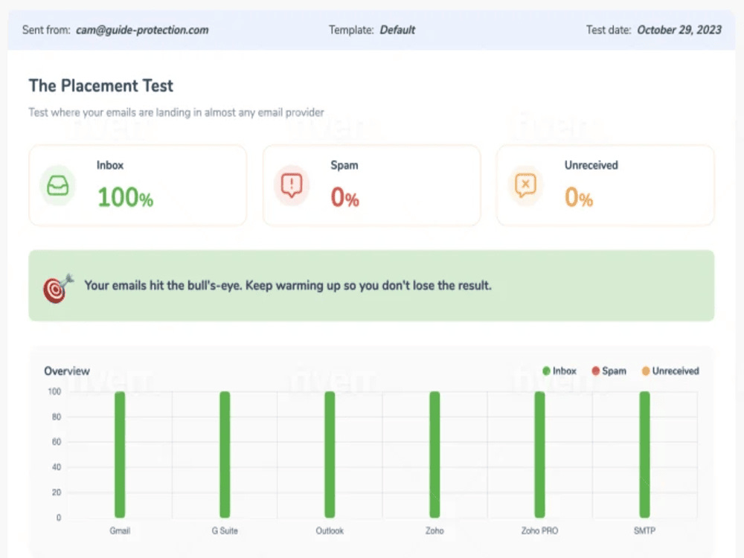Click the Overview chart title
Screen dimensions: 744x558
tap(67, 371)
